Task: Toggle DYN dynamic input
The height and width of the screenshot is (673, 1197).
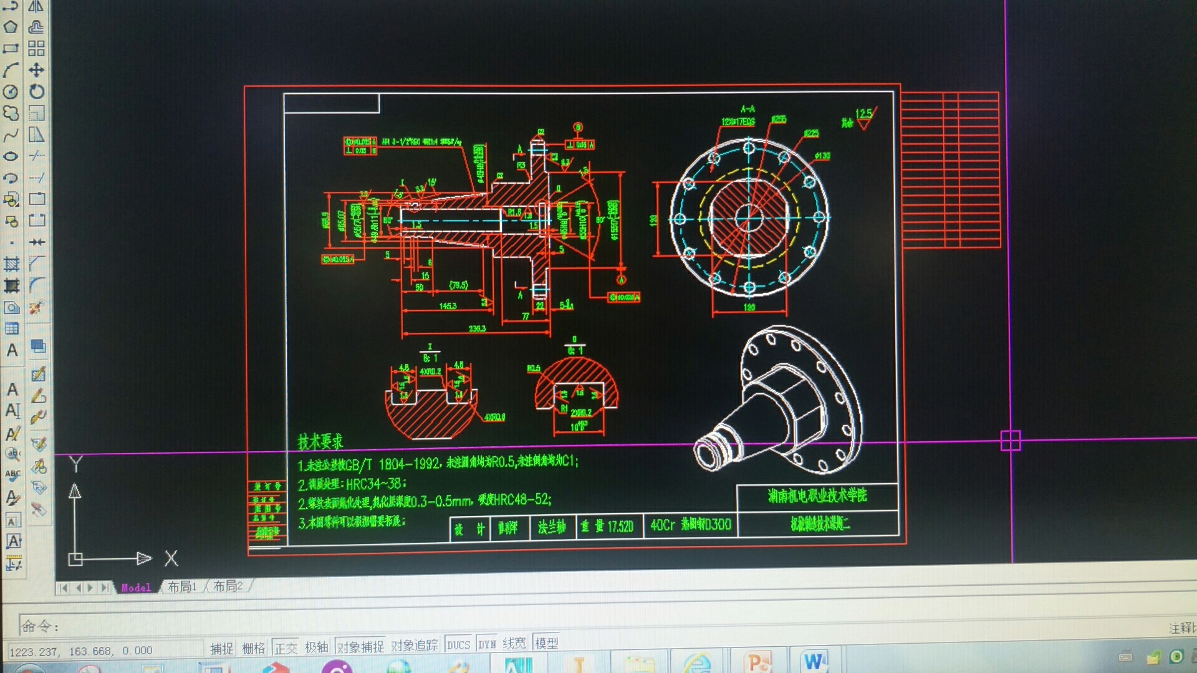Action: click(487, 644)
